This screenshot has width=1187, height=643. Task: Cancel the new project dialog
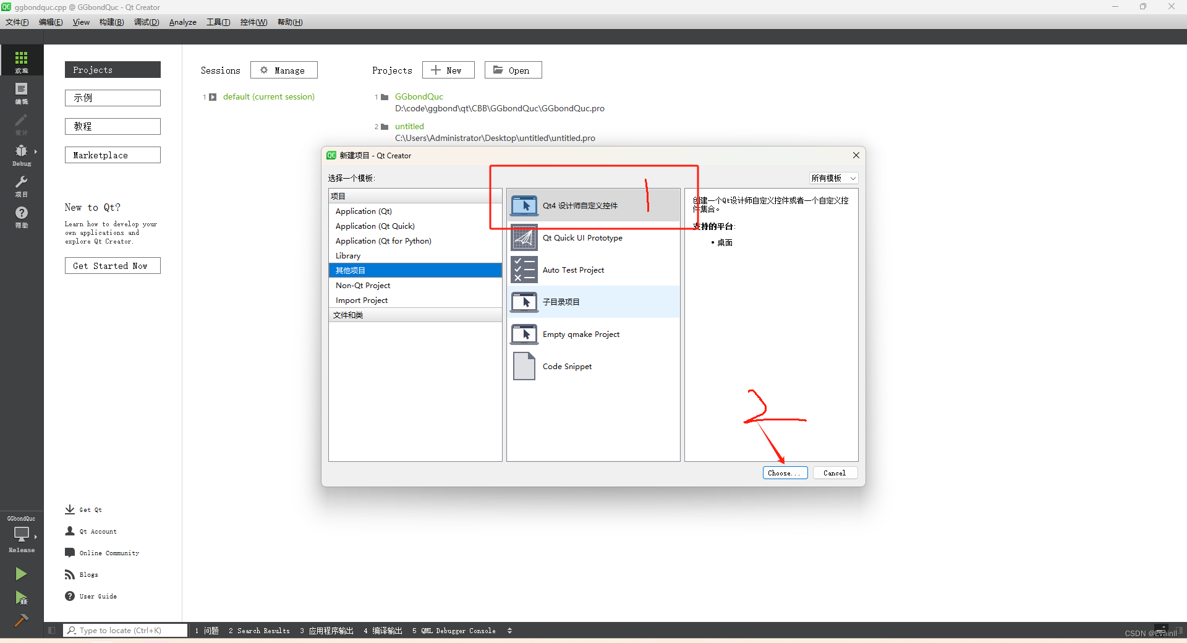tap(835, 473)
